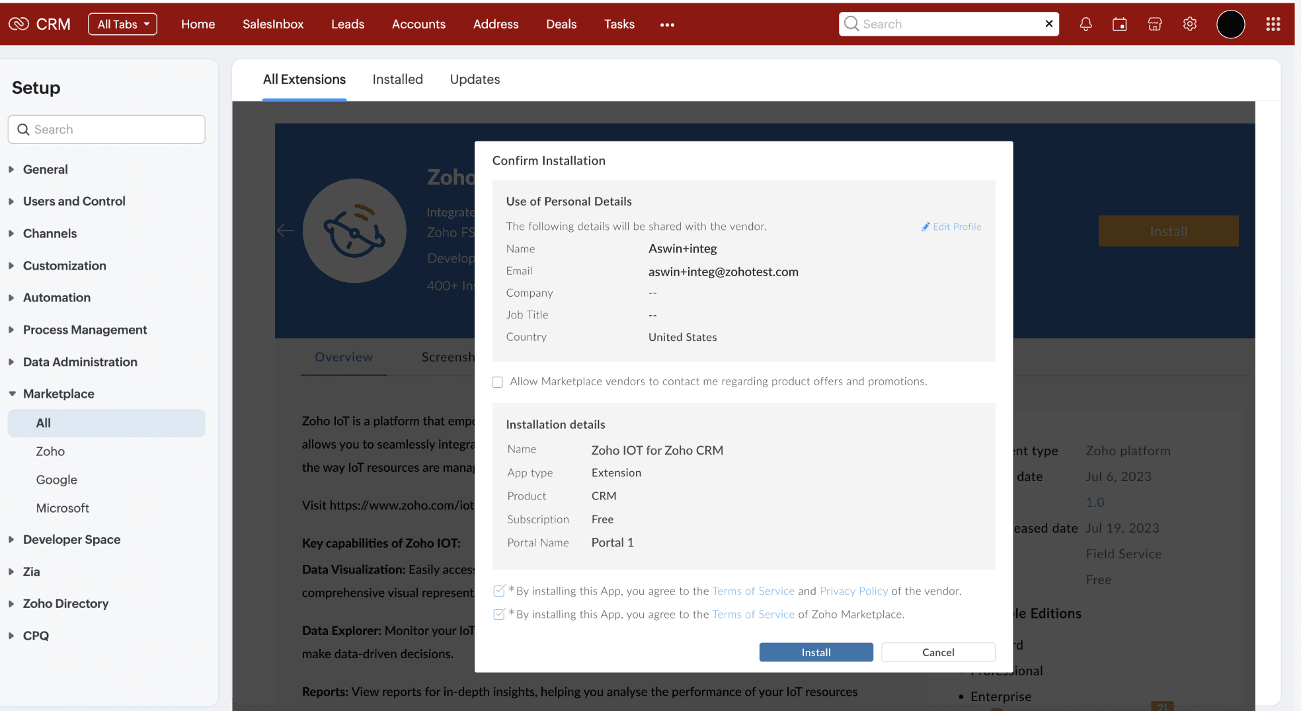Screen dimensions: 1301x711
Task: Expand Data Administration section
Action: [x=11, y=361]
